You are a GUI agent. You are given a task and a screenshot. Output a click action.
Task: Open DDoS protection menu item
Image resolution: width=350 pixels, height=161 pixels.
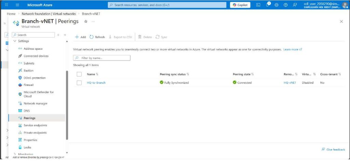point(34,78)
